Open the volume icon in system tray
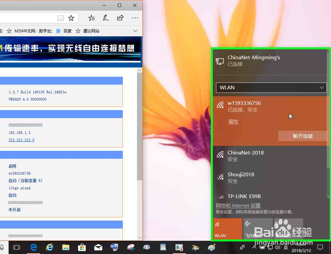Image resolution: width=331 pixels, height=254 pixels. (x=277, y=247)
